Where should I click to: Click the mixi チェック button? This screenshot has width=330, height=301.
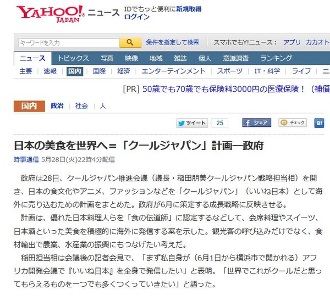[293, 122]
